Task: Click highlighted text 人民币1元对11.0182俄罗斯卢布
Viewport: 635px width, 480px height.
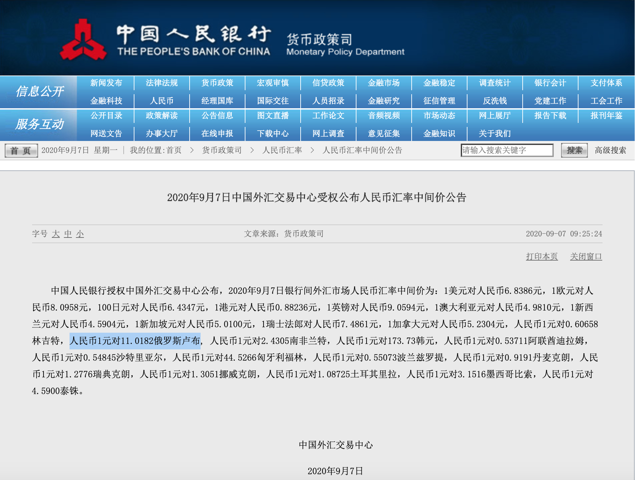Action: point(135,341)
